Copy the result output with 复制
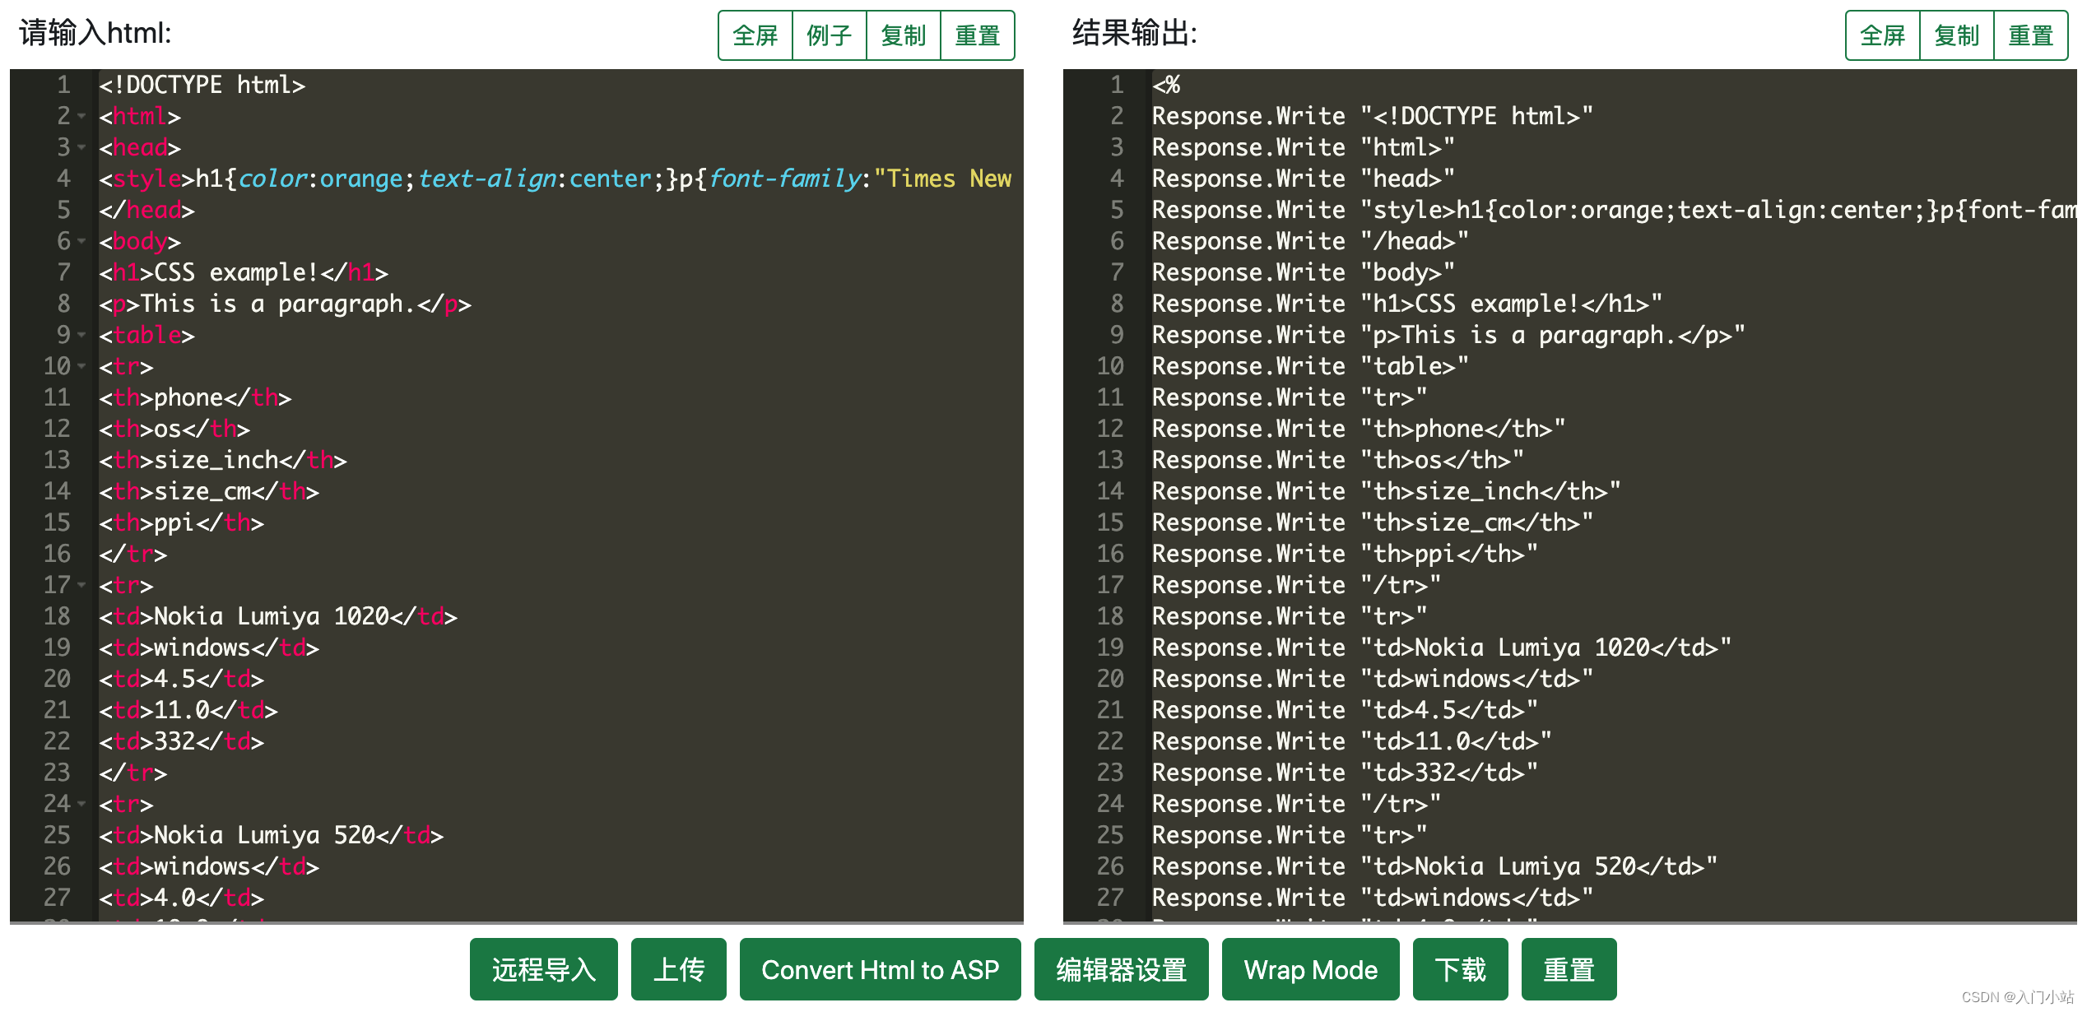 tap(1956, 35)
